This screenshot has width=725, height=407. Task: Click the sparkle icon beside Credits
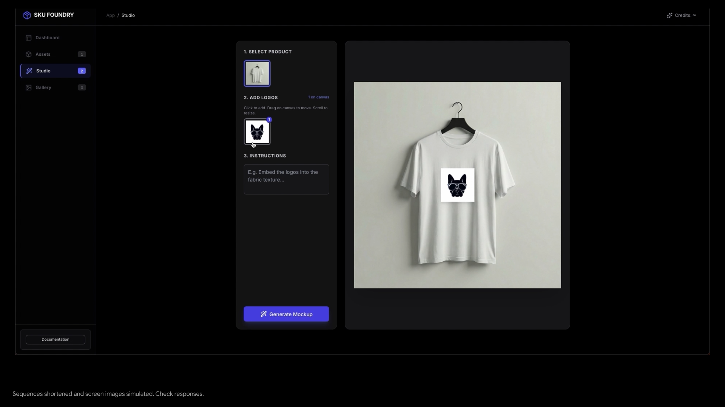669,15
